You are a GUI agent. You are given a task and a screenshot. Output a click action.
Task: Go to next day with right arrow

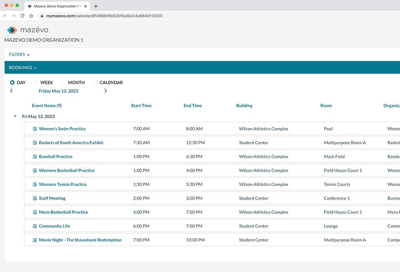(x=106, y=91)
